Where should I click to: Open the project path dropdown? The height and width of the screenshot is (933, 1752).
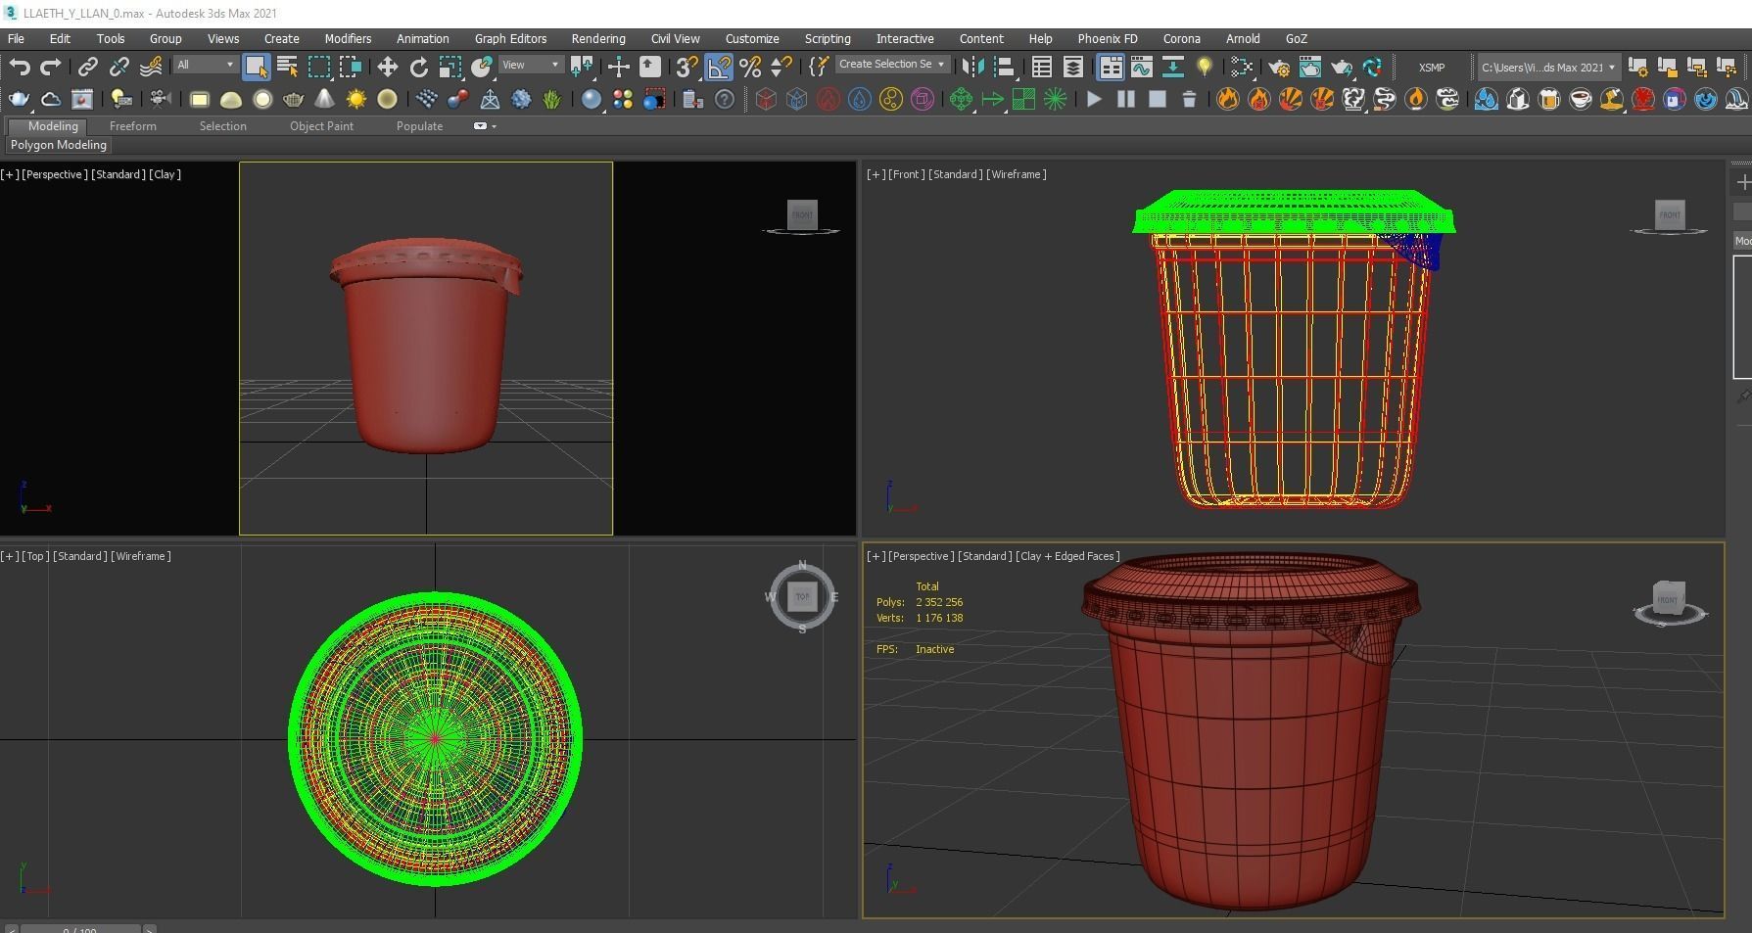[1547, 68]
